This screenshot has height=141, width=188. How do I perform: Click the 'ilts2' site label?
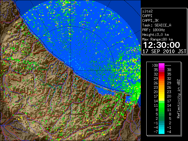[147, 11]
